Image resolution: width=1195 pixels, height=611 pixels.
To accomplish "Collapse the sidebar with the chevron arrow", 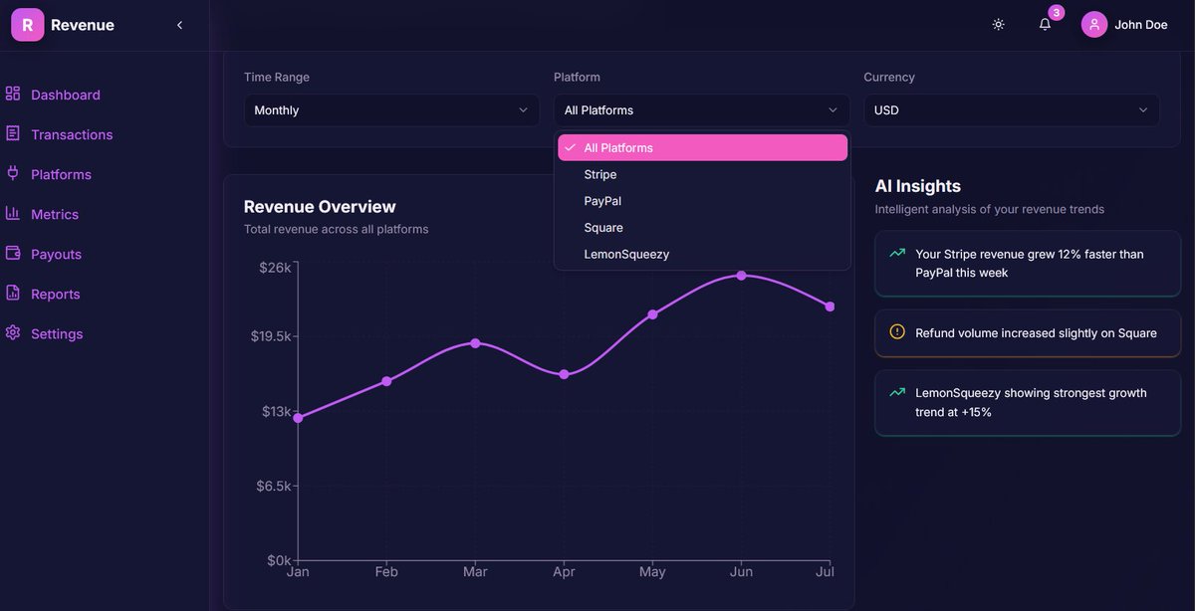I will pyautogui.click(x=179, y=25).
